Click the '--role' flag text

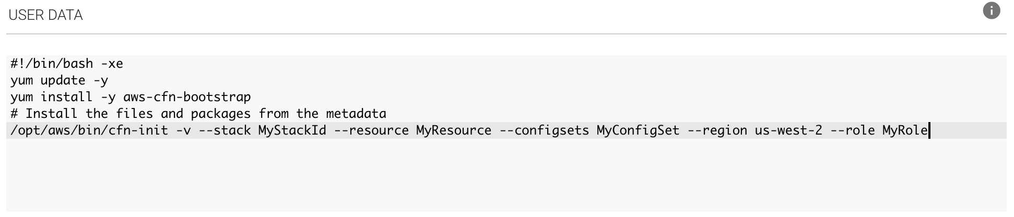click(852, 130)
